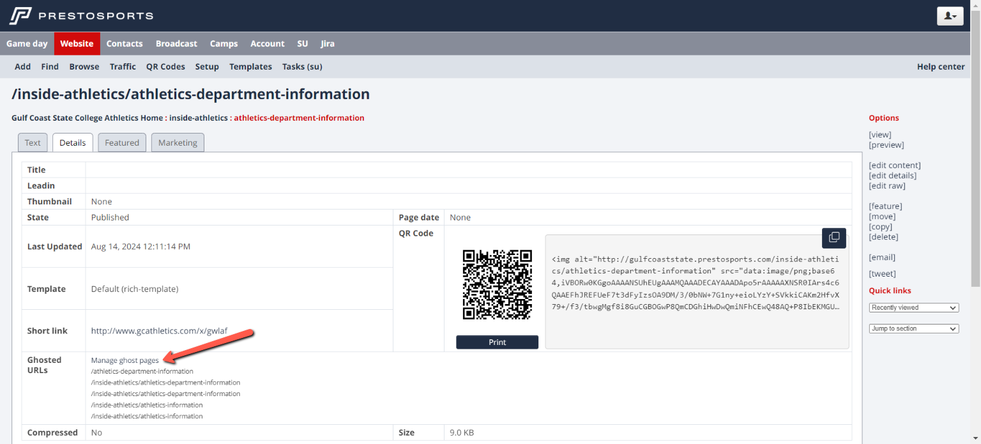This screenshot has height=444, width=981.
Task: Click the QR code image
Action: coord(497,284)
